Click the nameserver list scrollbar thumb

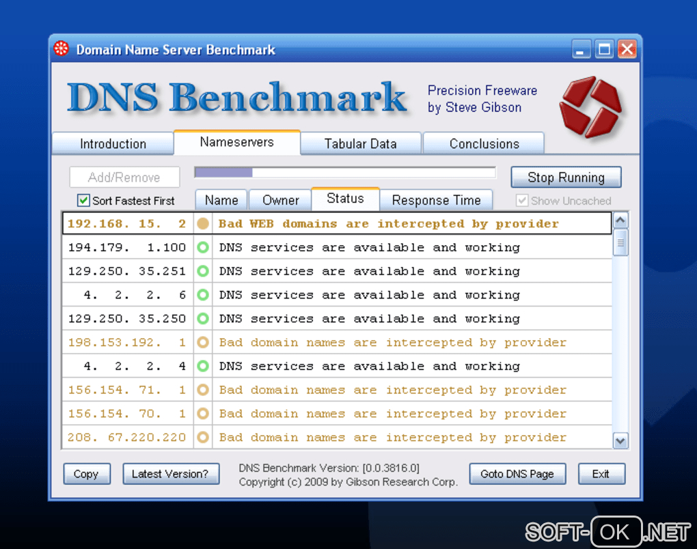(x=620, y=242)
